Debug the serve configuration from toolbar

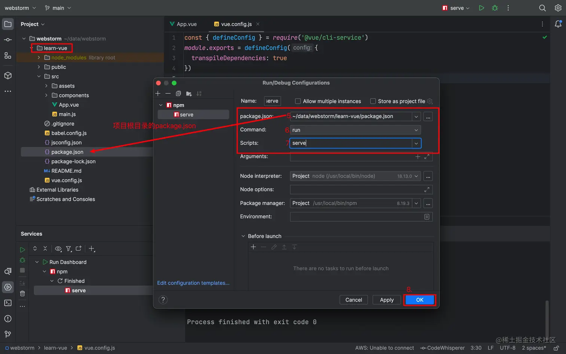coord(495,8)
